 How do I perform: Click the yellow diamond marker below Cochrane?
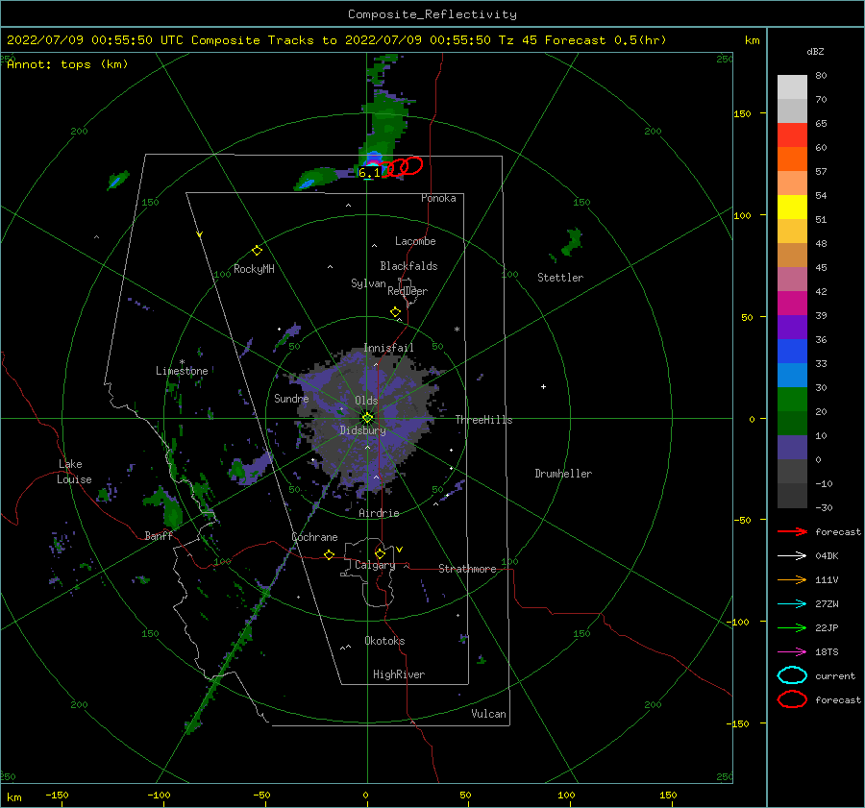pos(329,555)
